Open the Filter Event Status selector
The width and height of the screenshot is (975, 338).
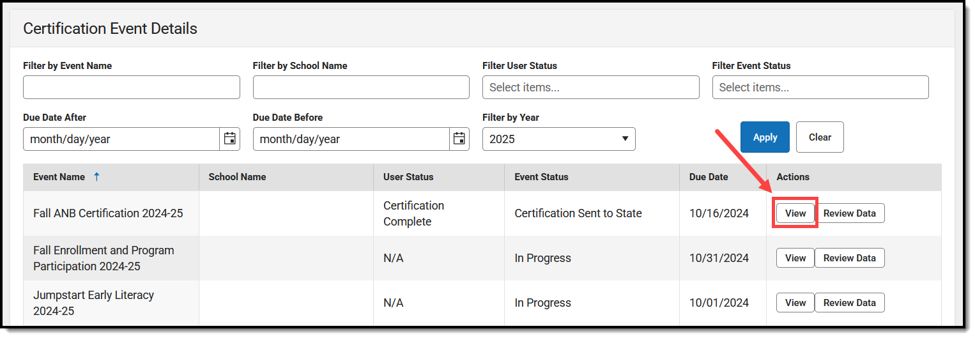pyautogui.click(x=820, y=88)
